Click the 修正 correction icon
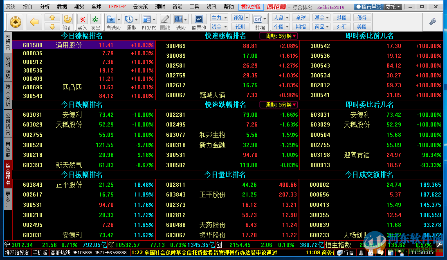Viewport: 447px width, 260px height. pos(67,19)
